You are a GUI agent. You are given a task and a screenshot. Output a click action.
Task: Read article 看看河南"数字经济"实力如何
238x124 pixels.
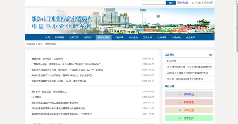47,59
